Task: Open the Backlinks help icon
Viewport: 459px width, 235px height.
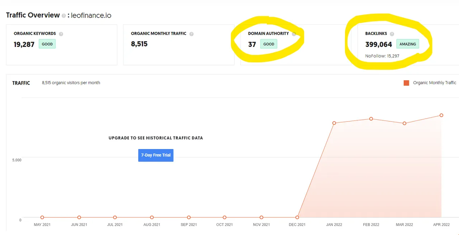Action: click(392, 34)
